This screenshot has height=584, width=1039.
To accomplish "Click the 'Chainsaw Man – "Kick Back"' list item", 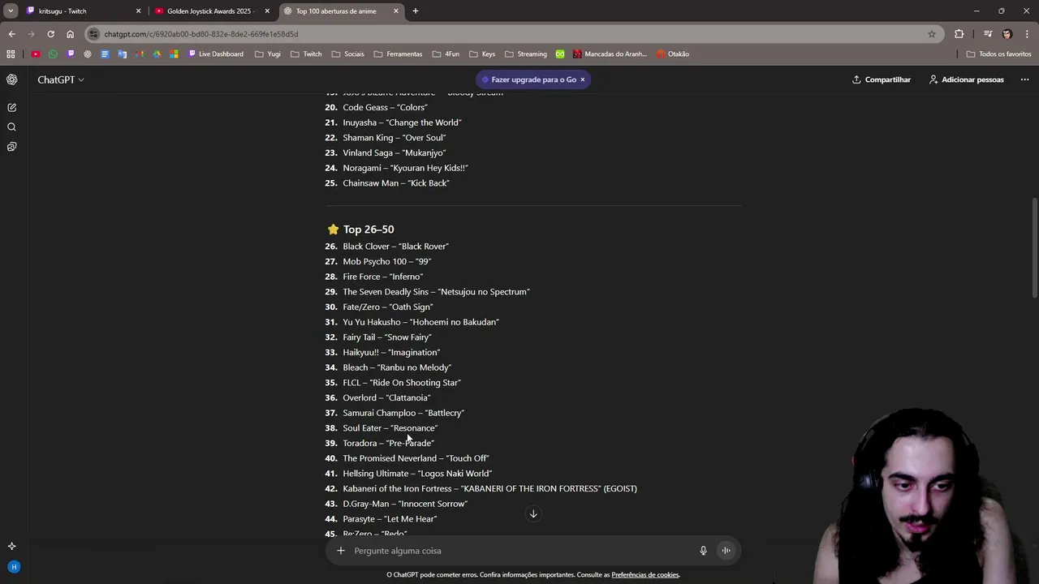I will (396, 183).
